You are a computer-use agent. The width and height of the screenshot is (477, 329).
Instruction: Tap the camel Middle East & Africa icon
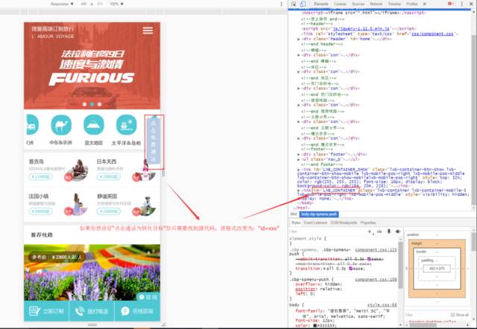[x=61, y=125]
